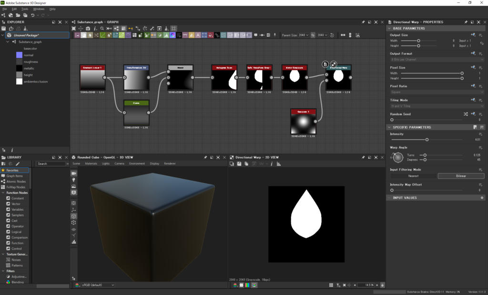The width and height of the screenshot is (488, 295).
Task: Click the Intensity slider handle
Action: pos(427,140)
